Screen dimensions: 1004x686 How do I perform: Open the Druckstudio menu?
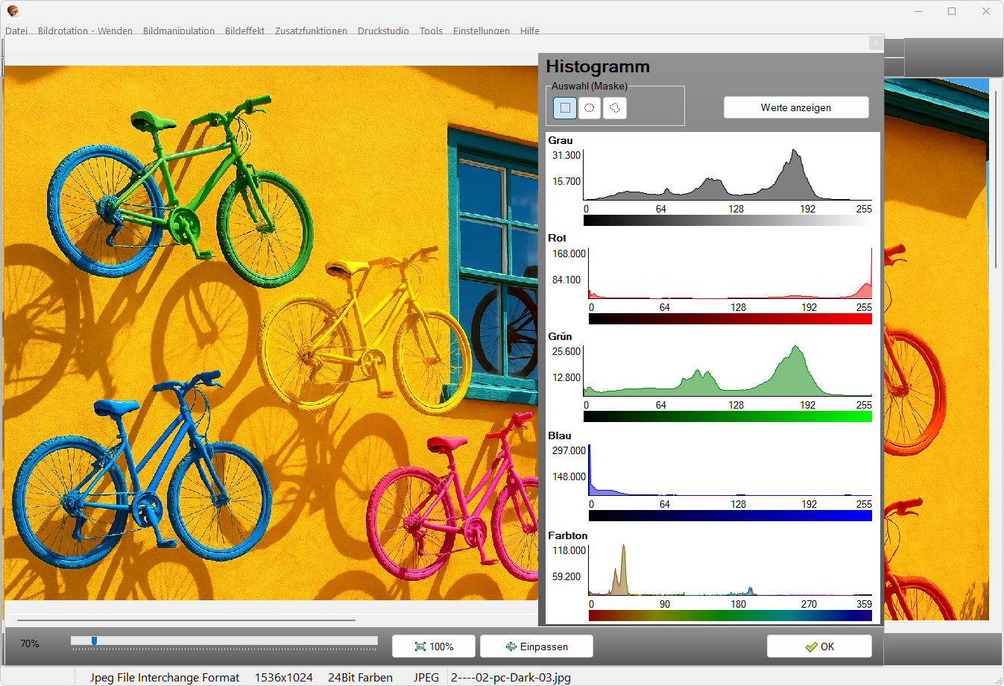point(383,31)
